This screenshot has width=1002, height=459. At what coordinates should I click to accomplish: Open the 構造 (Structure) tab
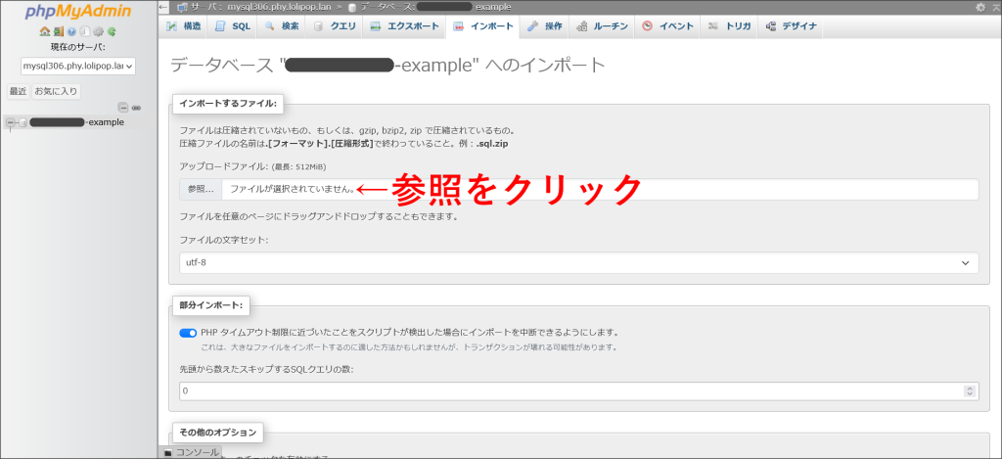point(183,26)
